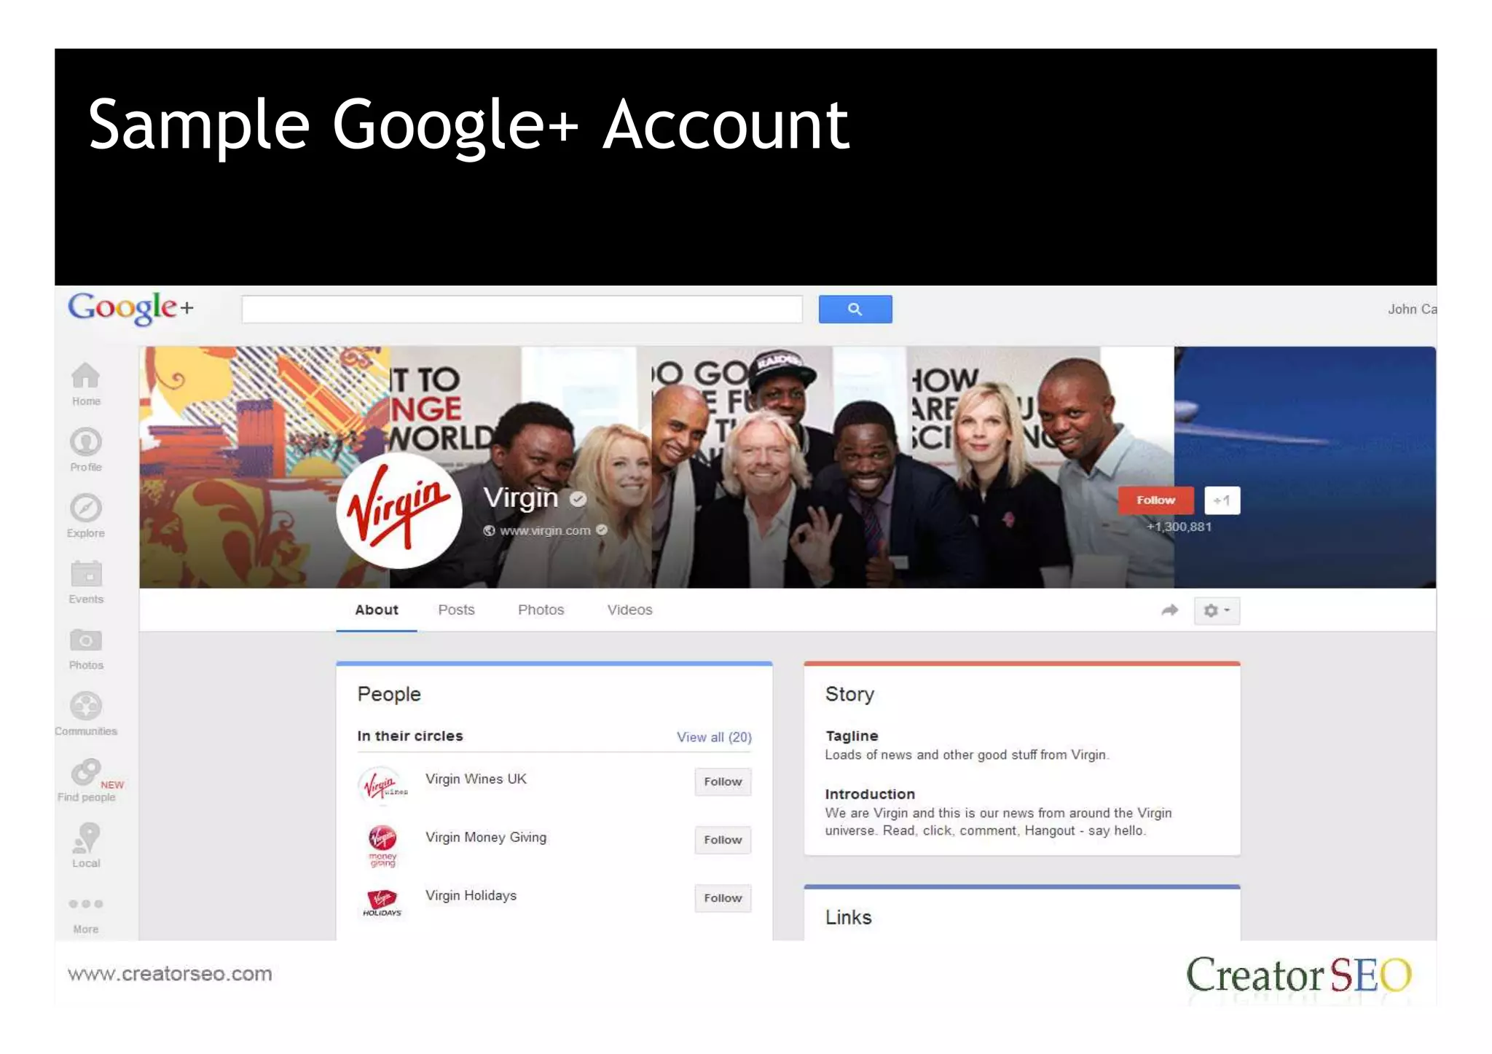This screenshot has height=1054, width=1492.
Task: Click the Links card heading
Action: click(849, 917)
